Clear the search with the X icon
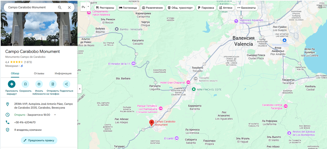This screenshot has height=149, width=327. (x=69, y=7)
